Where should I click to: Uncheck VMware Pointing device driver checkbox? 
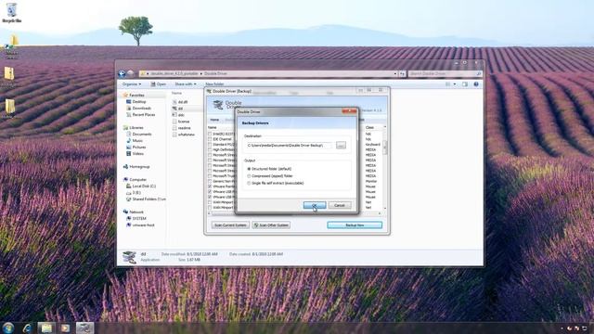(210, 186)
